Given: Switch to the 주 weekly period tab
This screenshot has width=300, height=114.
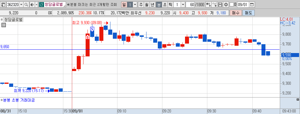Looking at the screenshot, I should click(x=141, y=5).
